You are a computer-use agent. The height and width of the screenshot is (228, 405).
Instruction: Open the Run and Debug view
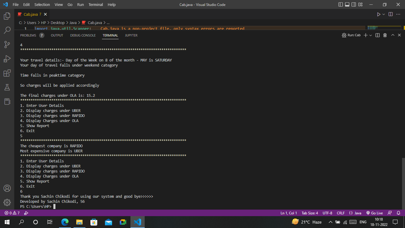[x=7, y=59]
